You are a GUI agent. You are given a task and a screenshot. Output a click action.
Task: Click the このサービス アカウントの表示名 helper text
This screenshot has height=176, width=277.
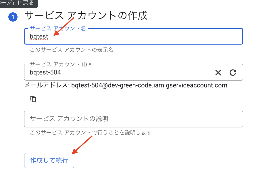click(x=72, y=50)
